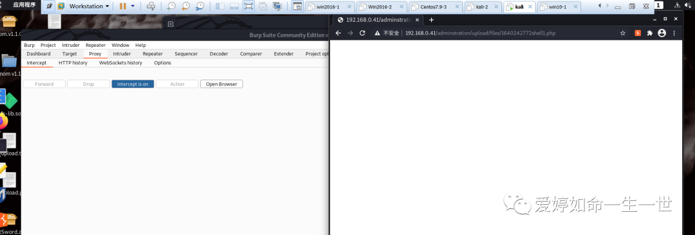Open the Window menu in Burp
This screenshot has width=695, height=235.
[120, 45]
